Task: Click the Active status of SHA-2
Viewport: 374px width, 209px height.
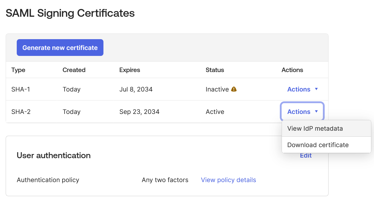Action: [x=215, y=112]
